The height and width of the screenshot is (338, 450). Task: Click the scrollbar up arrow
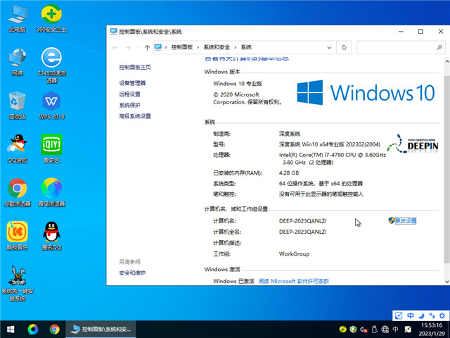tap(447, 61)
